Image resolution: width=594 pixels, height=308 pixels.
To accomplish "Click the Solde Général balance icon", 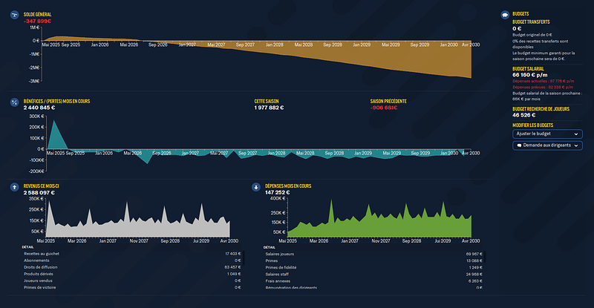I will (14, 14).
